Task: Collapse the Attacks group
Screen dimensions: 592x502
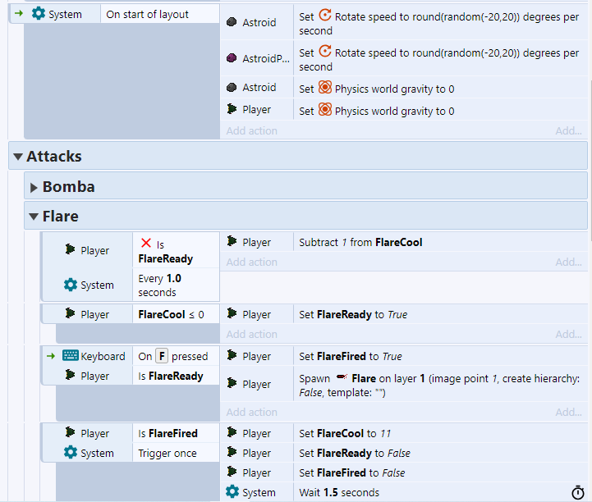Action: (x=17, y=156)
